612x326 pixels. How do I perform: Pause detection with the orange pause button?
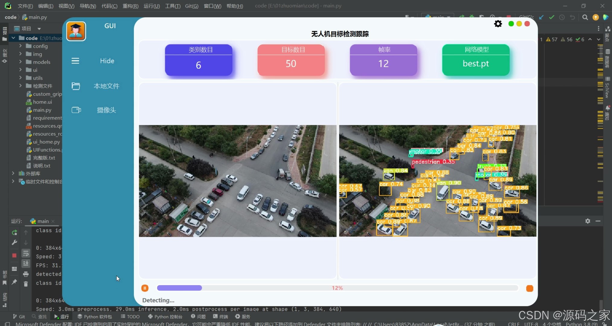point(145,288)
